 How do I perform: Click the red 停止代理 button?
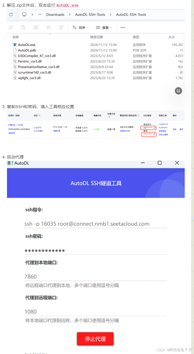[x=95, y=339]
